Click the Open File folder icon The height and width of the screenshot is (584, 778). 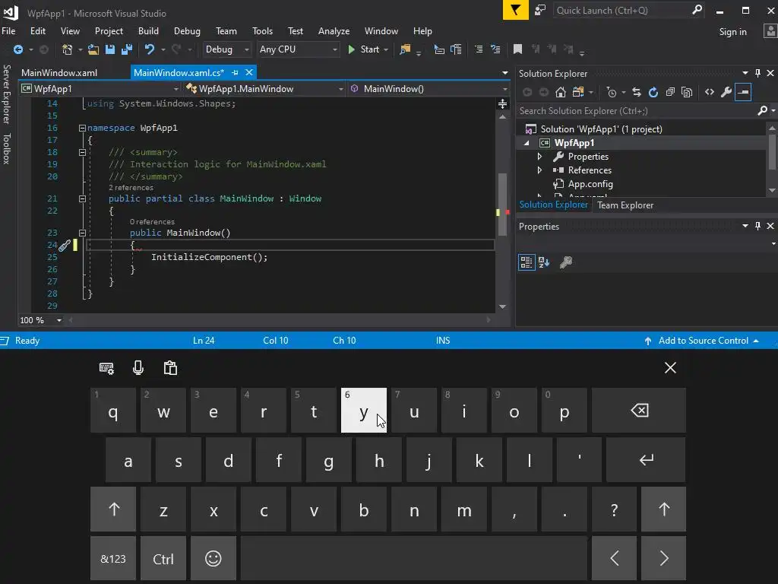tap(93, 49)
